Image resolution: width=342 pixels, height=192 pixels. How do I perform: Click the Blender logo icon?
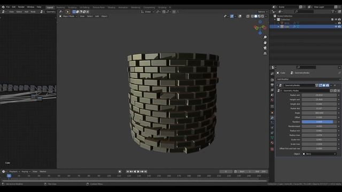coord(3,7)
